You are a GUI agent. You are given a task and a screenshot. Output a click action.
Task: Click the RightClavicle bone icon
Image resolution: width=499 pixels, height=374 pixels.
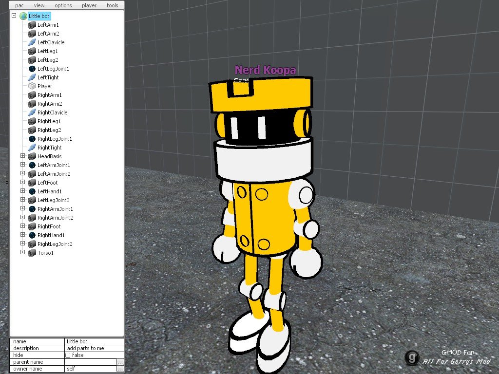[32, 112]
